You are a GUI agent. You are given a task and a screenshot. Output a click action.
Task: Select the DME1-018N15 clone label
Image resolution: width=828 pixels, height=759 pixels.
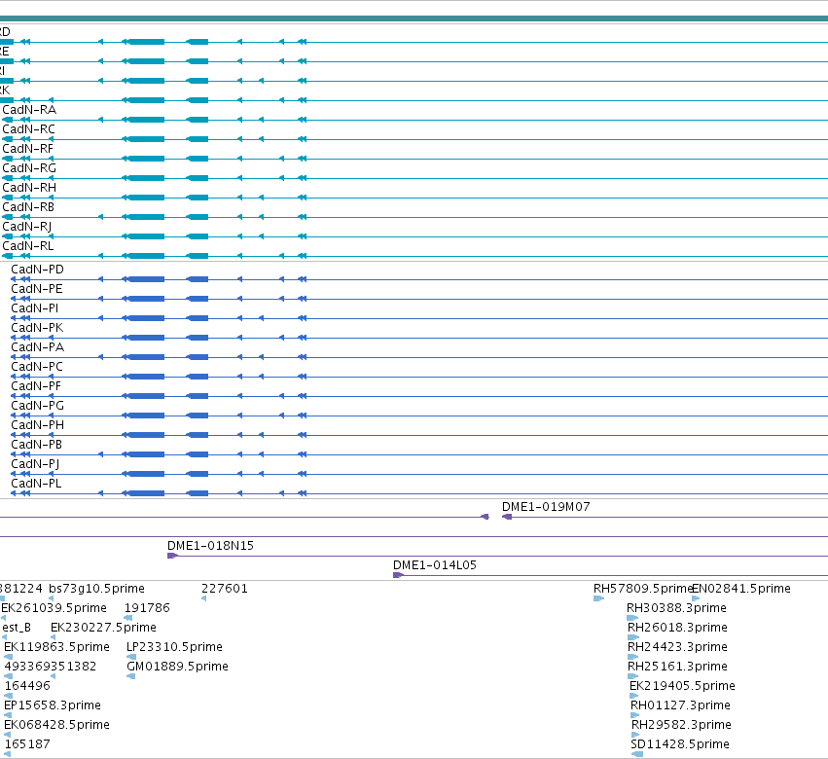point(211,546)
